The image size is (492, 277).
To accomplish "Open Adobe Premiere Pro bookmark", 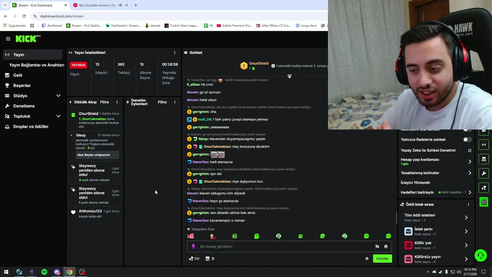I will tap(234, 26).
